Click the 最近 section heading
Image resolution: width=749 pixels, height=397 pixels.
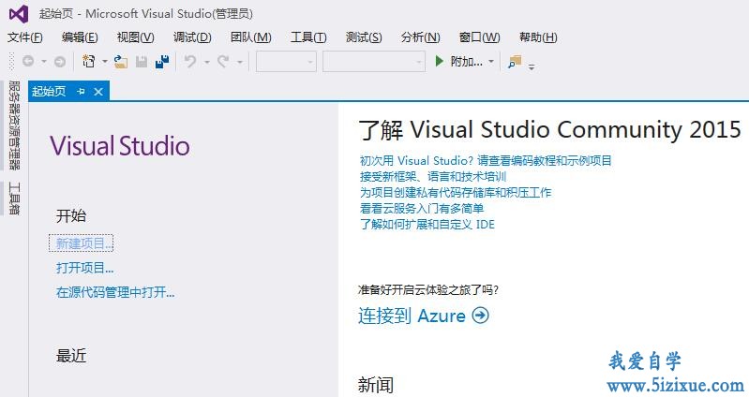[71, 356]
